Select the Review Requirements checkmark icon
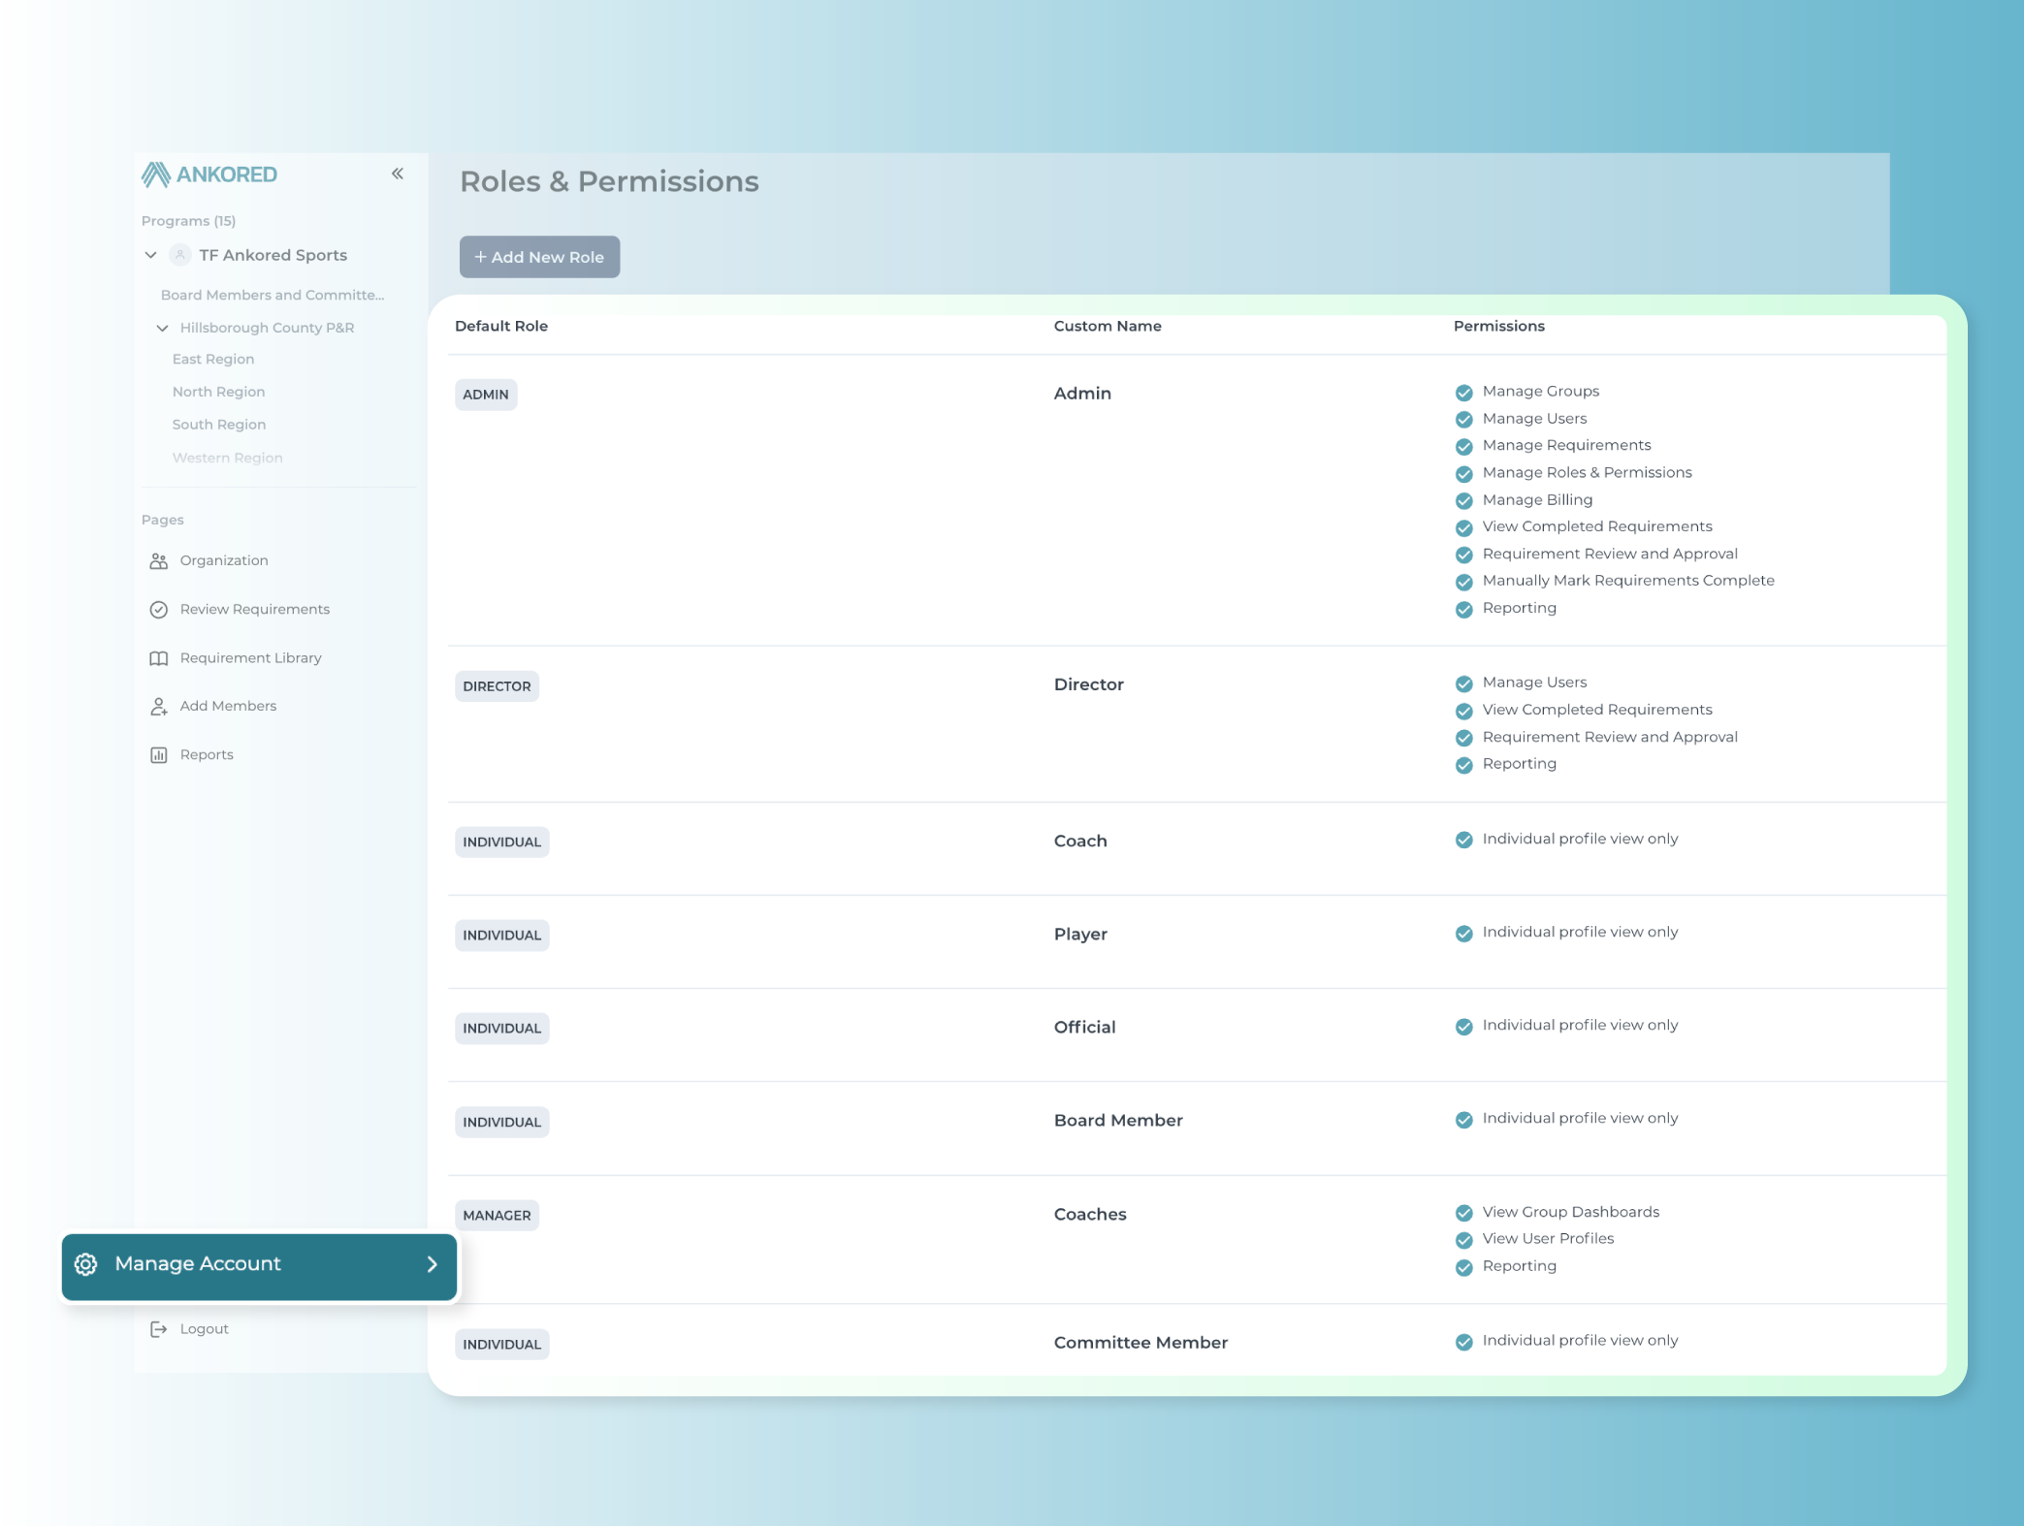The width and height of the screenshot is (2024, 1526). point(159,609)
